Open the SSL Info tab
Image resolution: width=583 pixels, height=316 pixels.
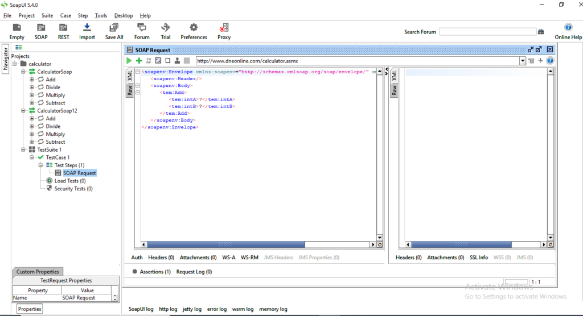478,257
